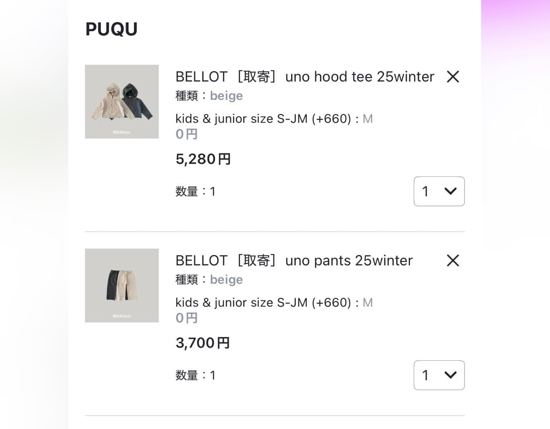Open the uno pants product thumbnail

[x=122, y=285]
